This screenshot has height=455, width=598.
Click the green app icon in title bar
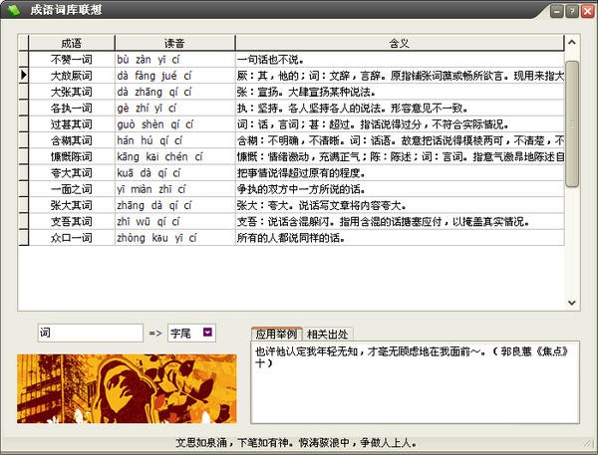(11, 11)
